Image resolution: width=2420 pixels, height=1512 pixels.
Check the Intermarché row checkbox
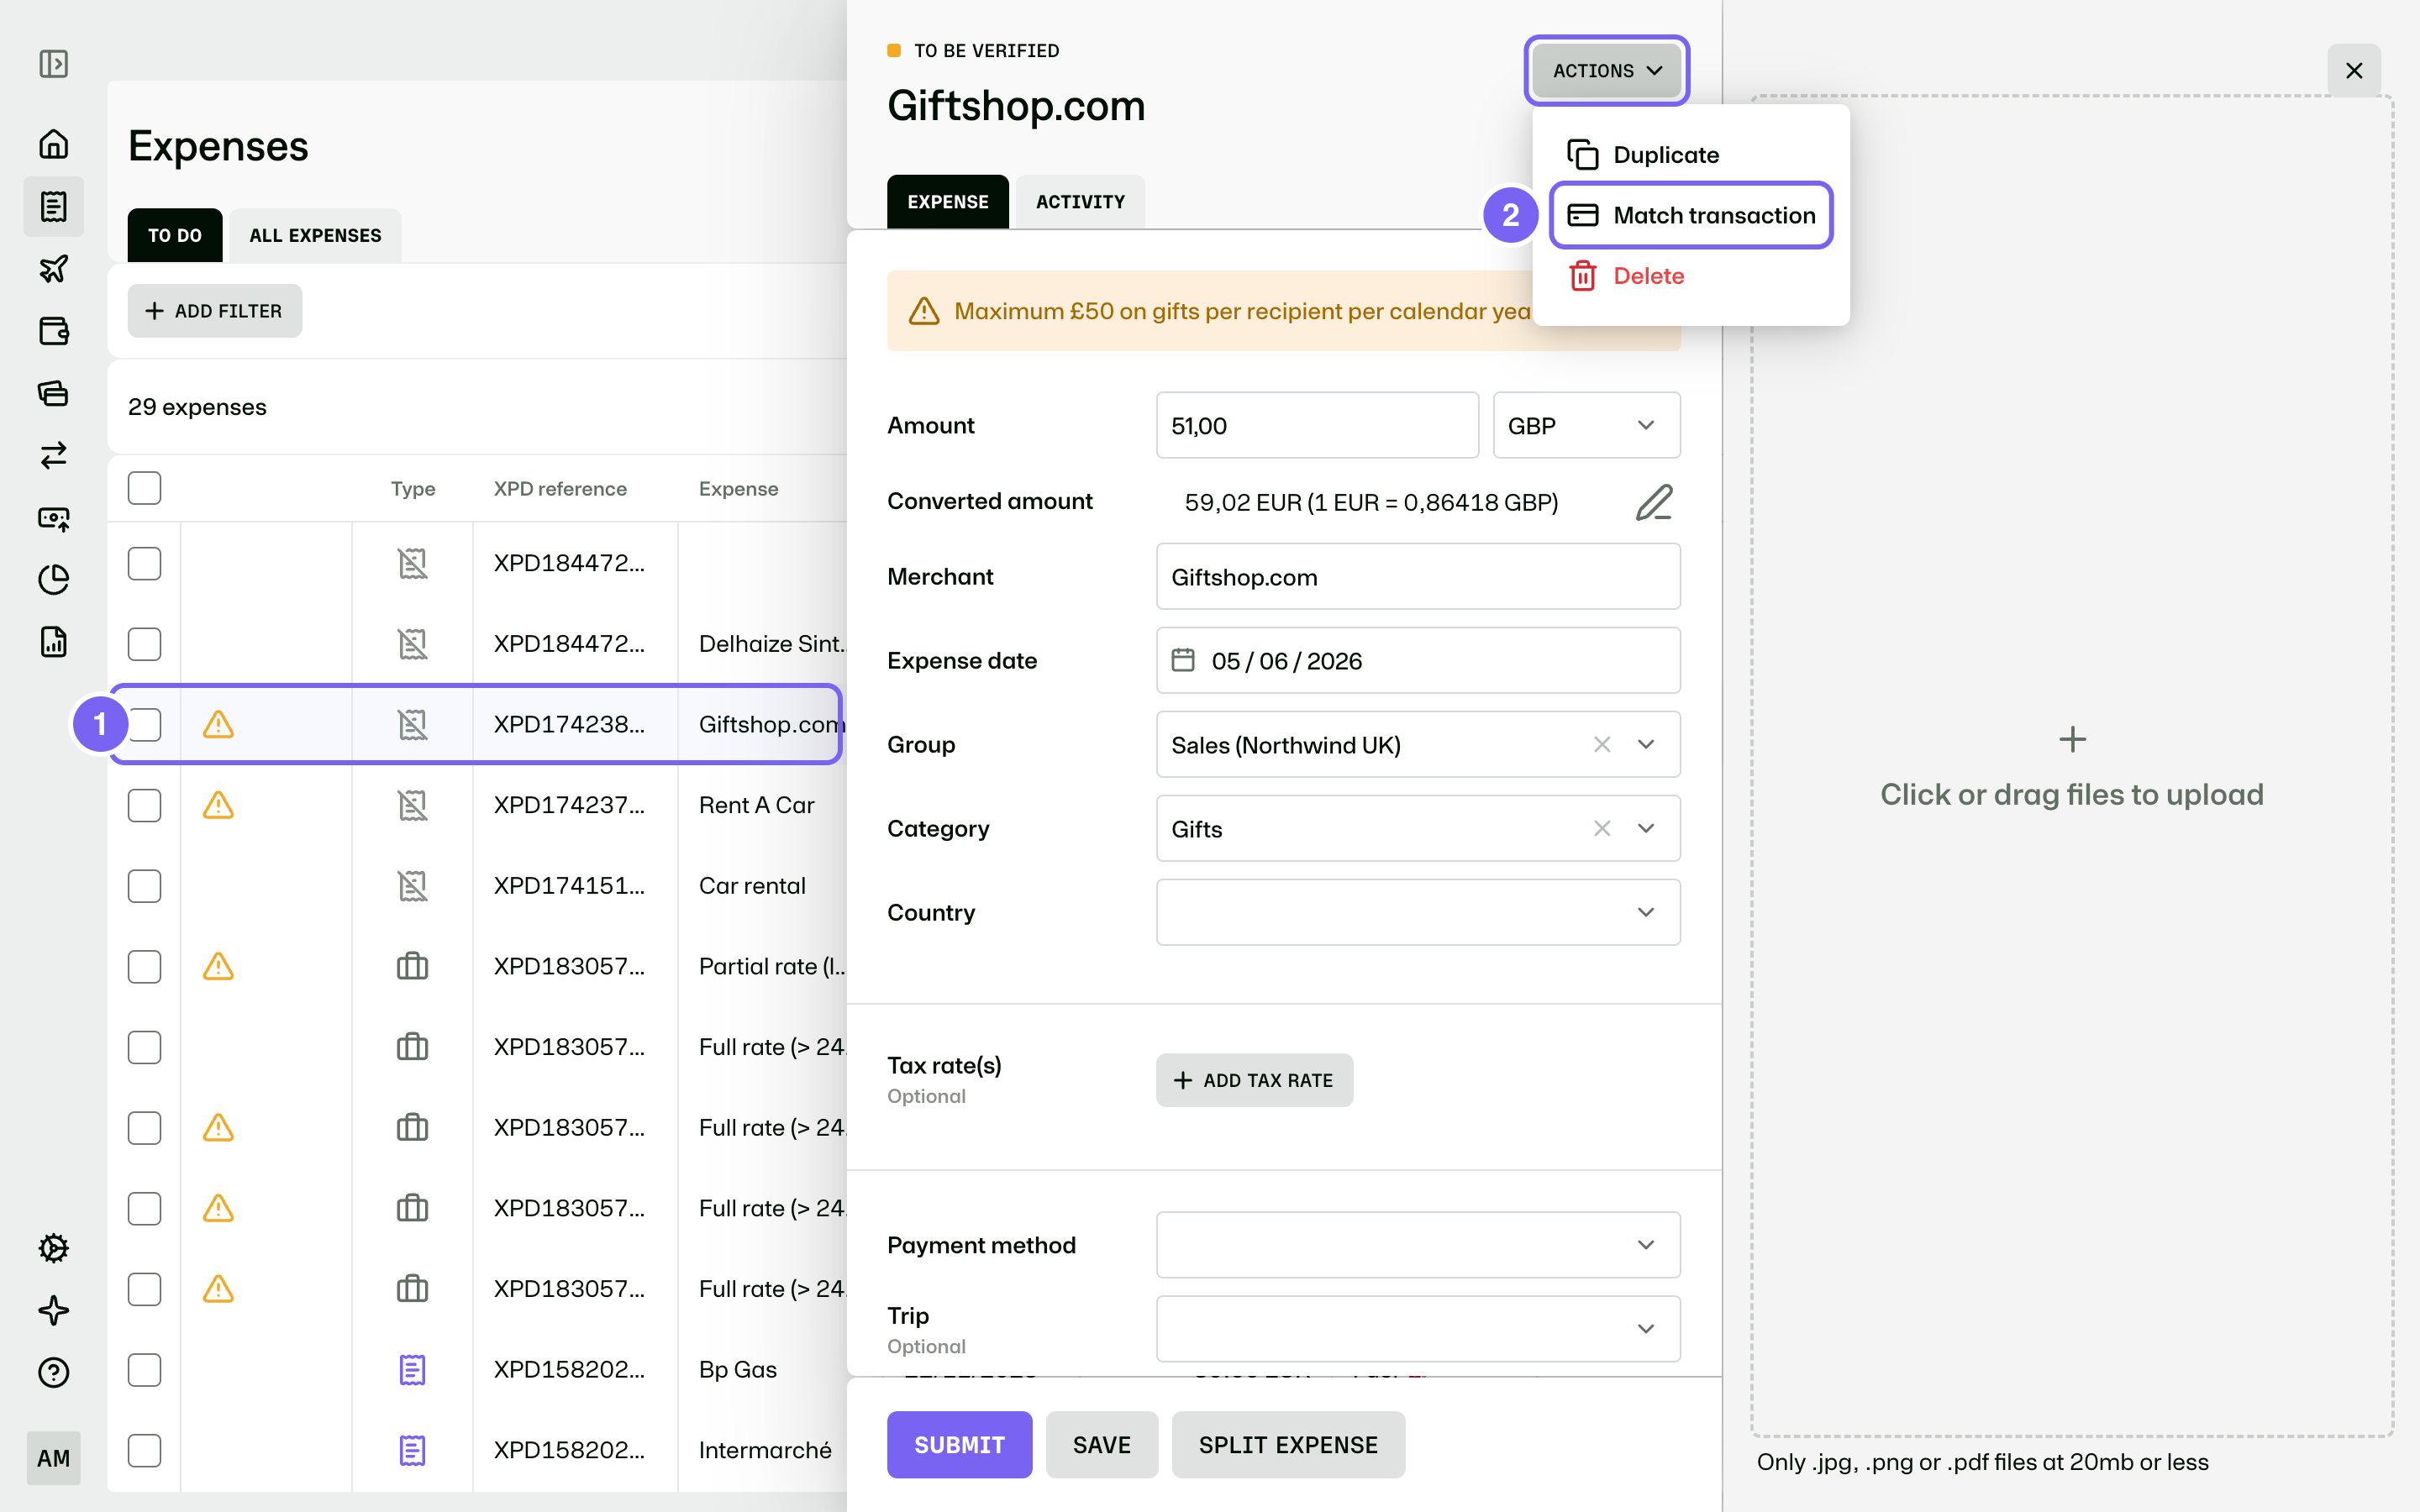click(x=144, y=1450)
